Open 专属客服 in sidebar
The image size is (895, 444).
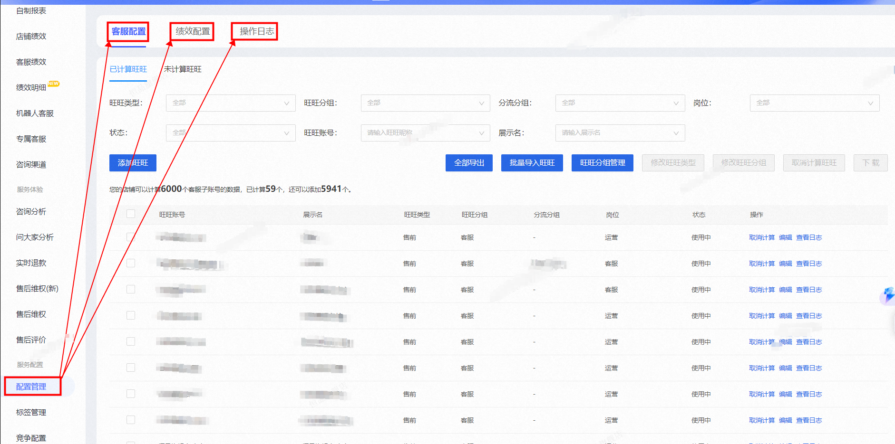click(31, 139)
